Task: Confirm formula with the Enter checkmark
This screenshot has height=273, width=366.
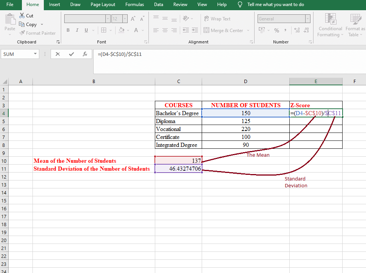Action: 71,54
